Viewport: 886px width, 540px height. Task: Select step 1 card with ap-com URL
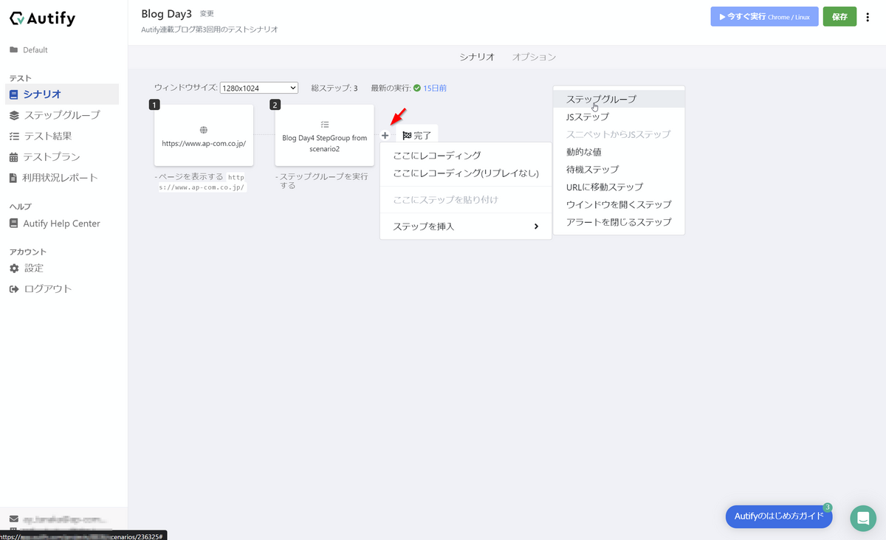(204, 135)
